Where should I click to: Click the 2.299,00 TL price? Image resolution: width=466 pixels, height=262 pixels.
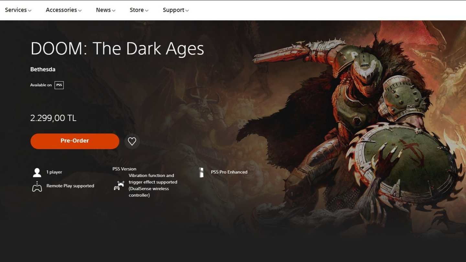53,118
